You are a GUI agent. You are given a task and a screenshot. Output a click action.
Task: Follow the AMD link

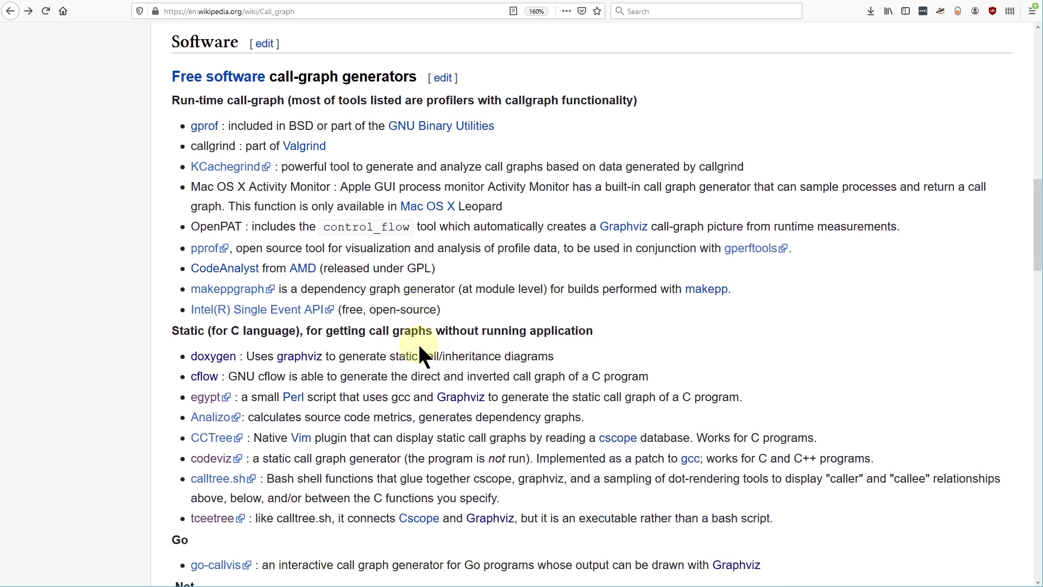[303, 268]
